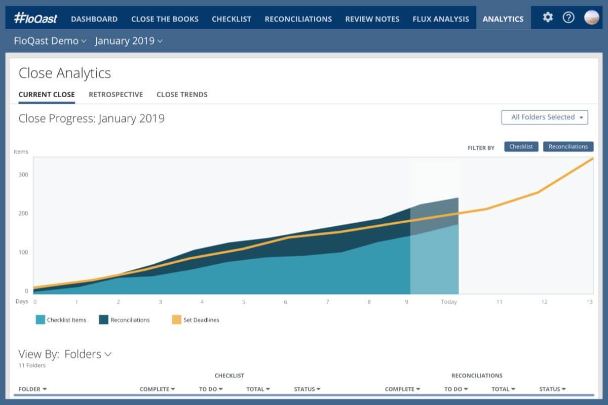Image resolution: width=608 pixels, height=405 pixels.
Task: Click the Set Deadlines legend swatch
Action: 176,319
